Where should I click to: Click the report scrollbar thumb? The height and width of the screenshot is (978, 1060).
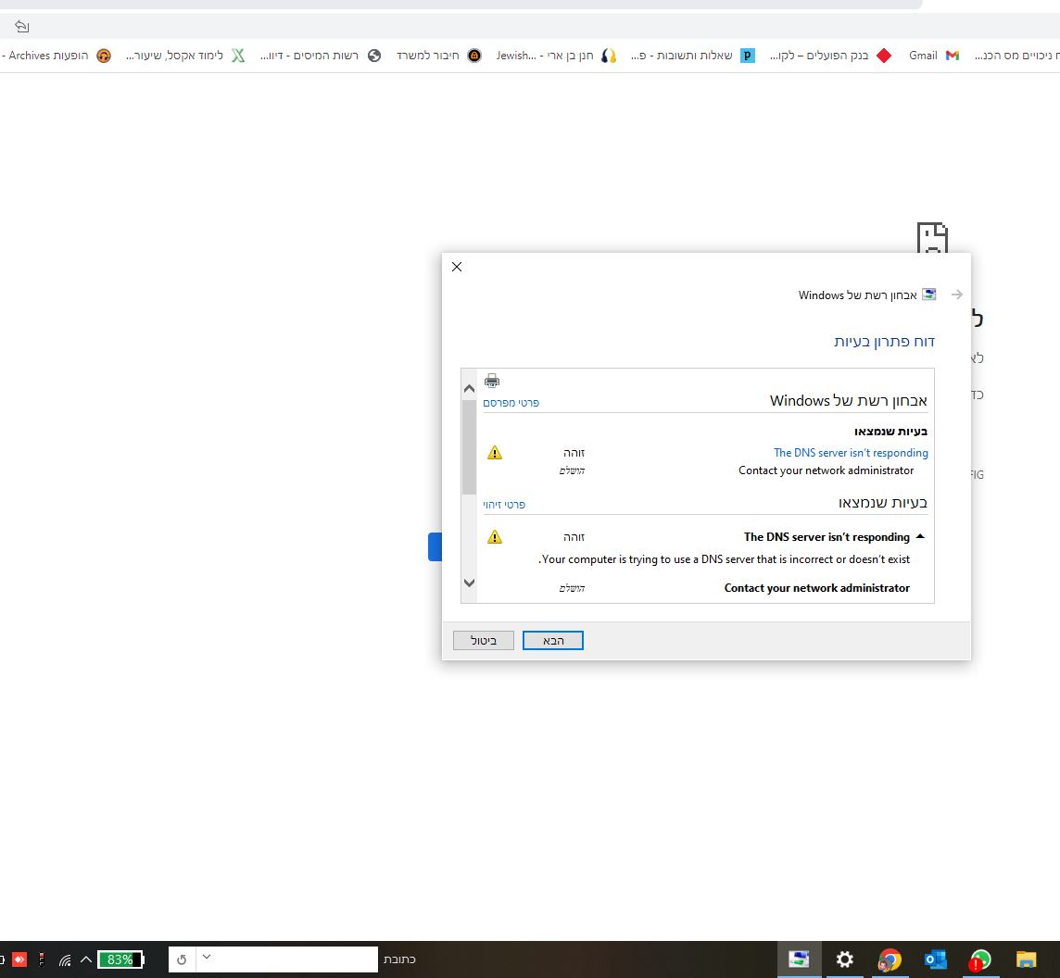click(x=469, y=446)
